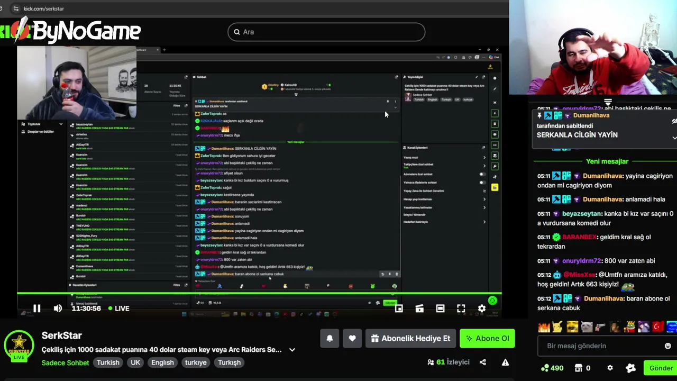This screenshot has height=381, width=677.
Task: Open SerkStar channel avatar
Action: (x=19, y=344)
